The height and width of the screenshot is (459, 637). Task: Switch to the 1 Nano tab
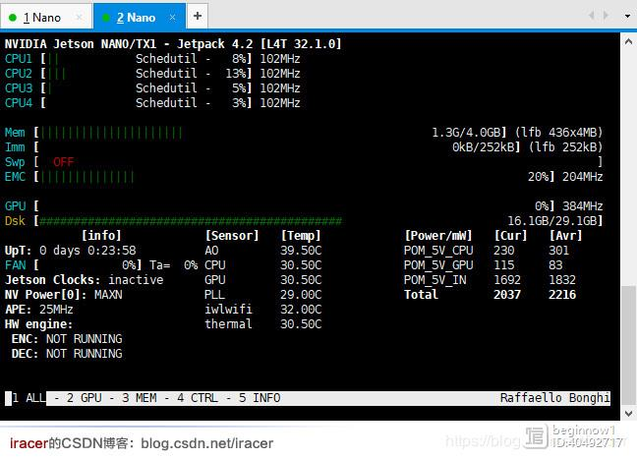(47, 17)
